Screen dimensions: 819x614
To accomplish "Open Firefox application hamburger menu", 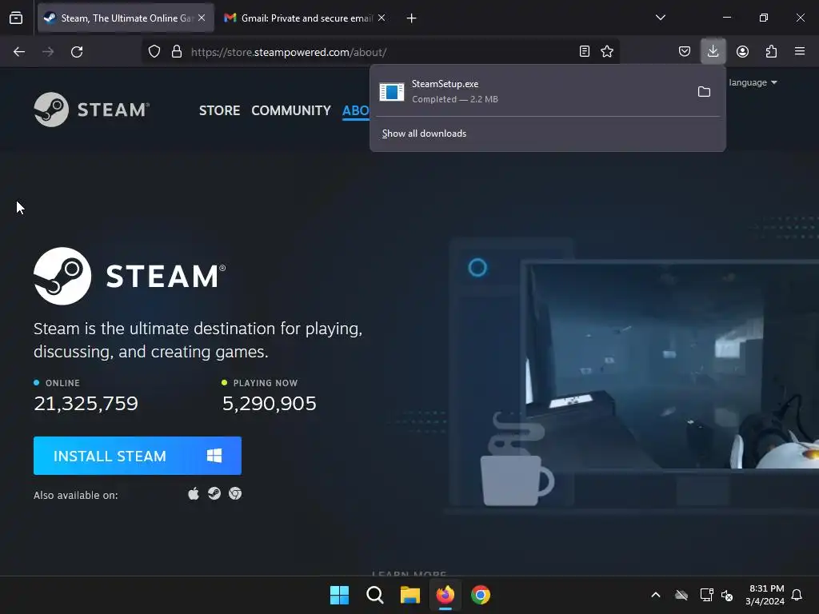I will [x=800, y=51].
